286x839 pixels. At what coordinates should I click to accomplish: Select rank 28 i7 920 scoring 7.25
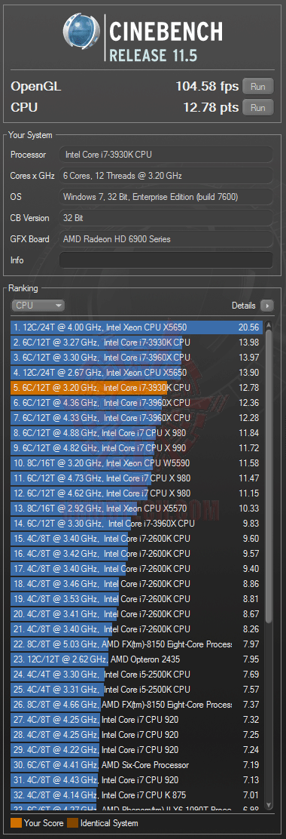[136, 735]
